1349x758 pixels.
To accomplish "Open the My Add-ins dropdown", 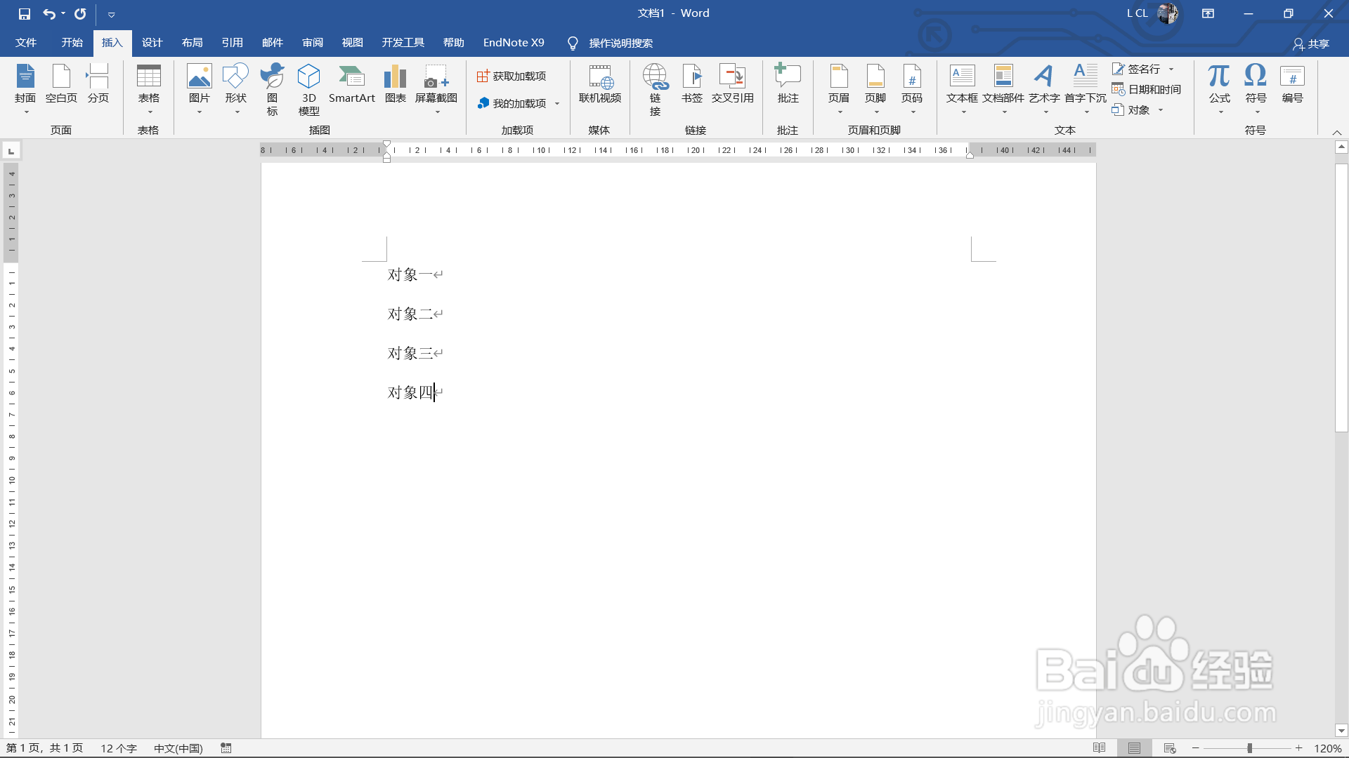I will pos(557,104).
